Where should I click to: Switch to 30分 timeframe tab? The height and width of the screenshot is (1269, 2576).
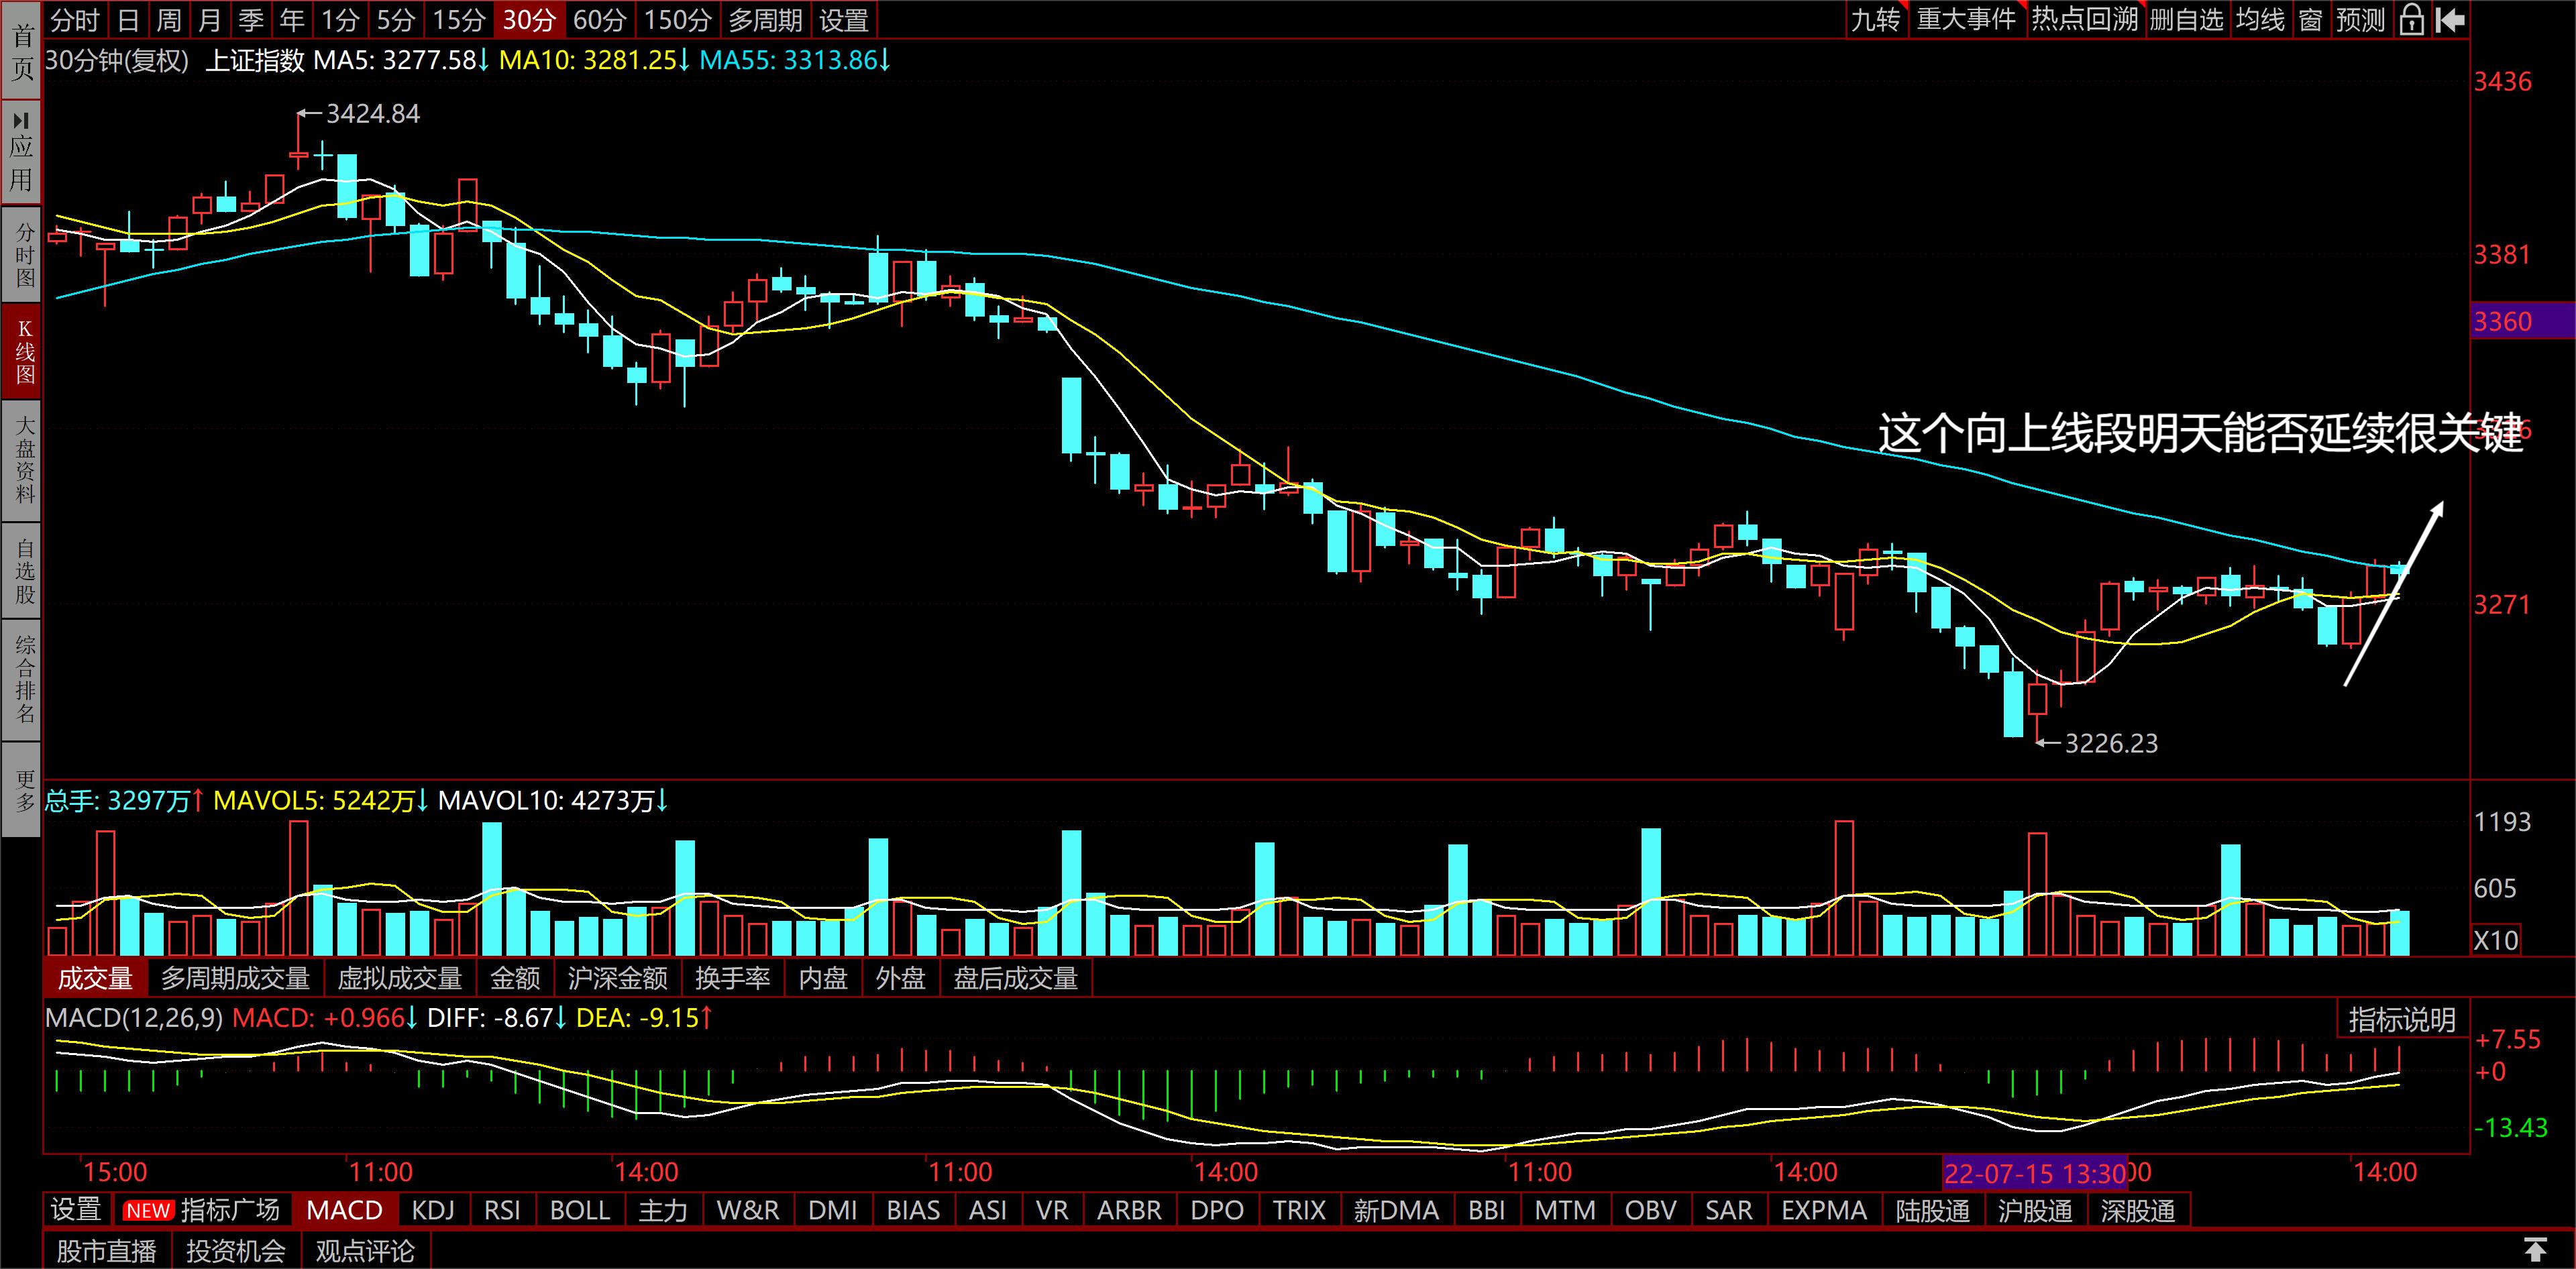tap(529, 19)
